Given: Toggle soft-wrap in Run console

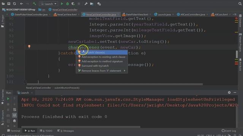Looking at the screenshot, I should tap(14, 110).
